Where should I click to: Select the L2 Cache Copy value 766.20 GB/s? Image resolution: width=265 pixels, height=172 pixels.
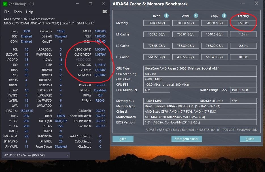point(215,46)
